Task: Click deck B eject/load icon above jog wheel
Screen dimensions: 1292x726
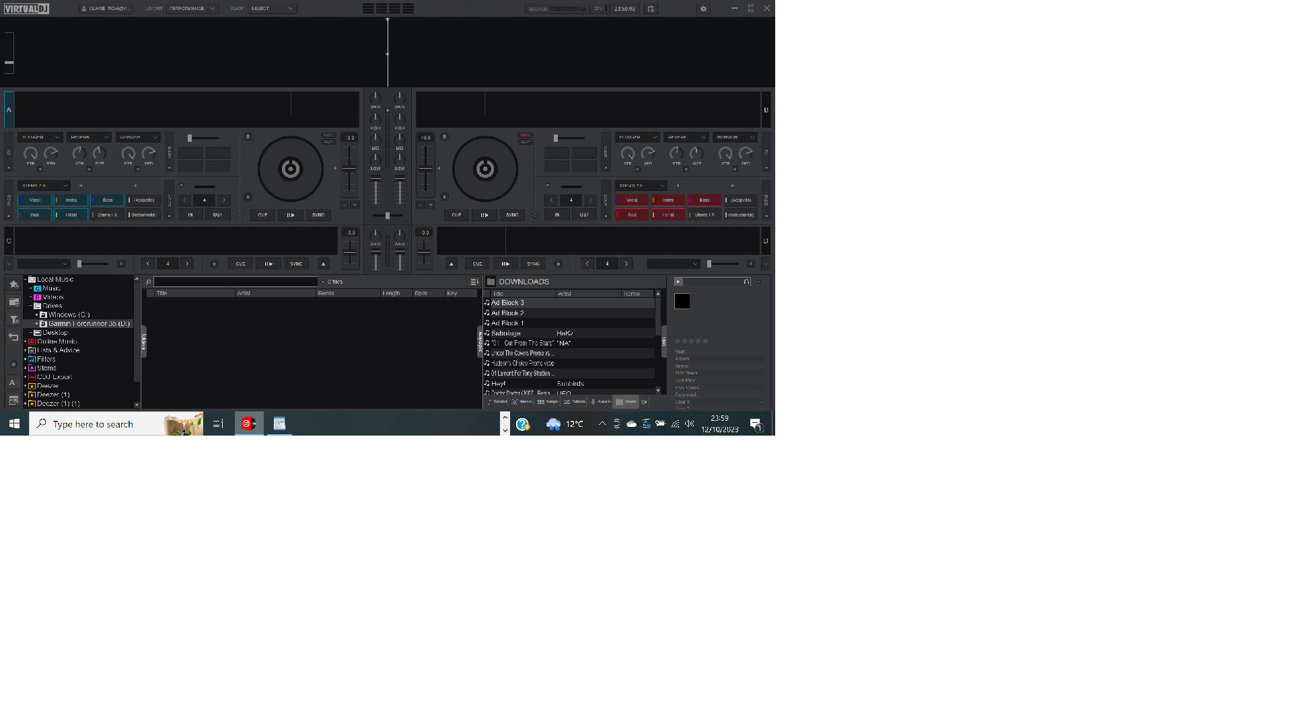Action: [x=444, y=136]
